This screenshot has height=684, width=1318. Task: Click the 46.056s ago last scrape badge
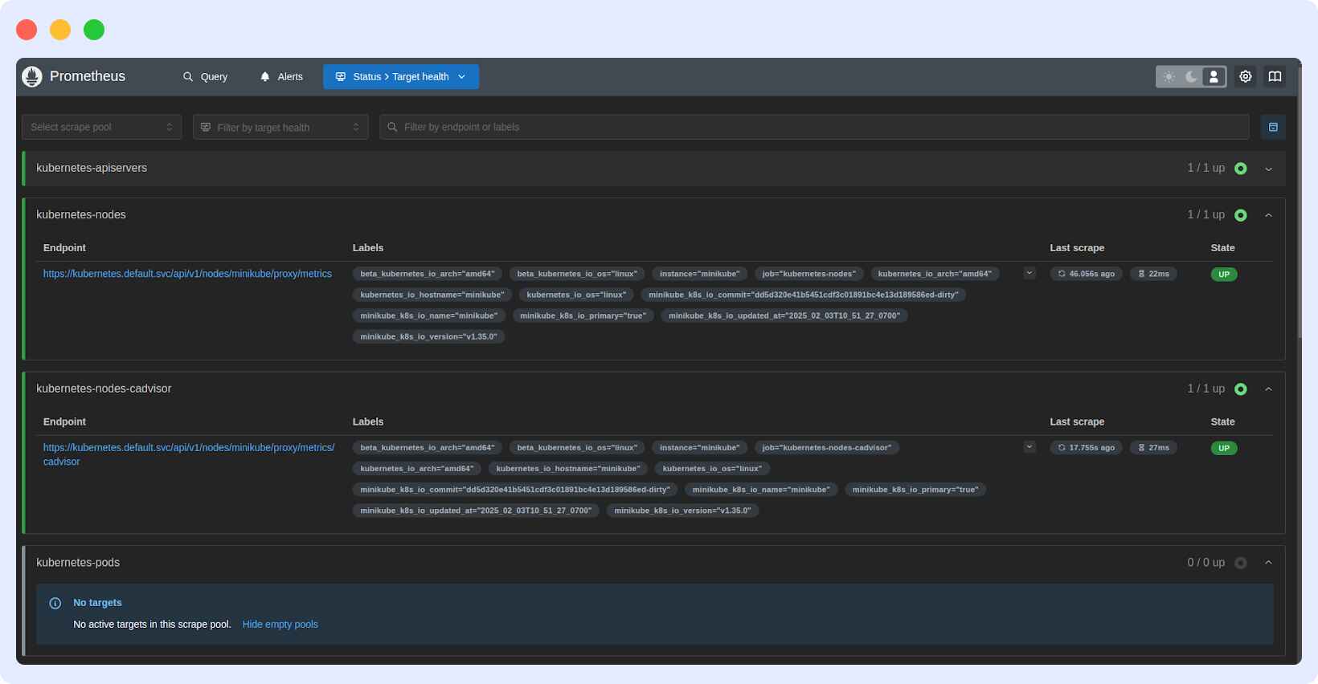pyautogui.click(x=1087, y=274)
